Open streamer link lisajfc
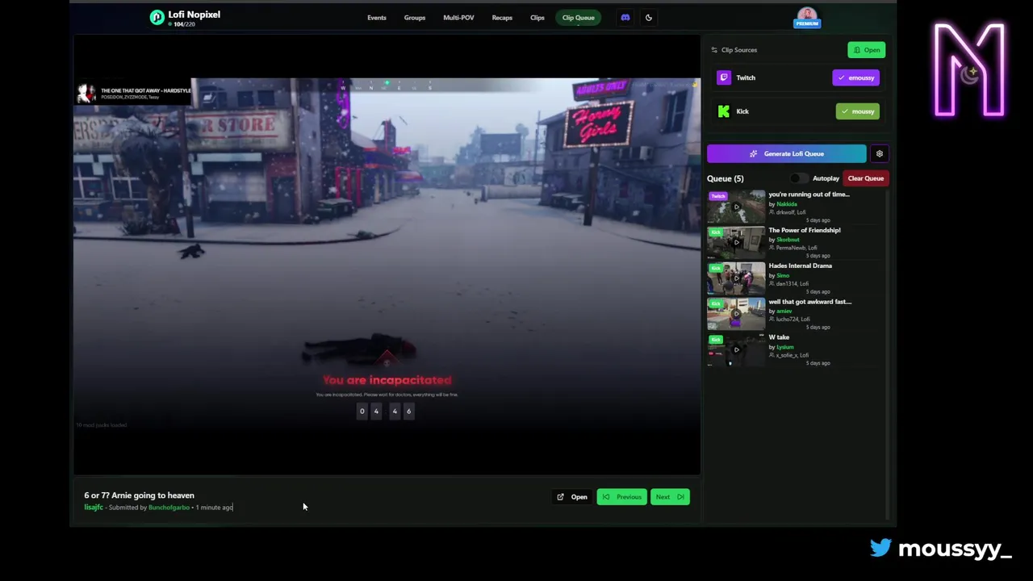 point(94,508)
